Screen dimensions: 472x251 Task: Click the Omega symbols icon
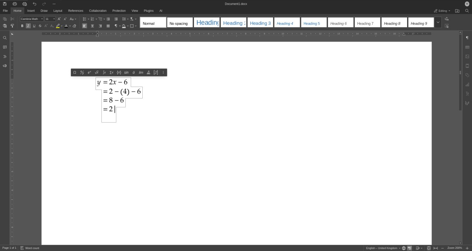click(x=74, y=73)
